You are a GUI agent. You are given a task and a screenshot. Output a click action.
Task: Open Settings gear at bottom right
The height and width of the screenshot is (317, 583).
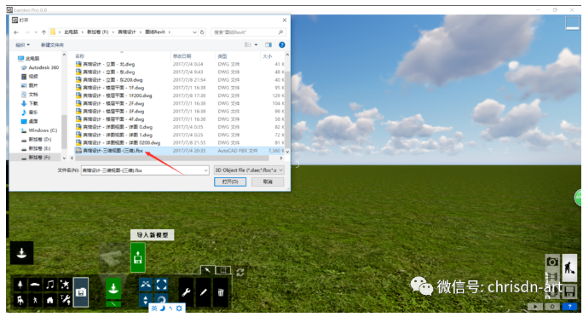(x=552, y=307)
